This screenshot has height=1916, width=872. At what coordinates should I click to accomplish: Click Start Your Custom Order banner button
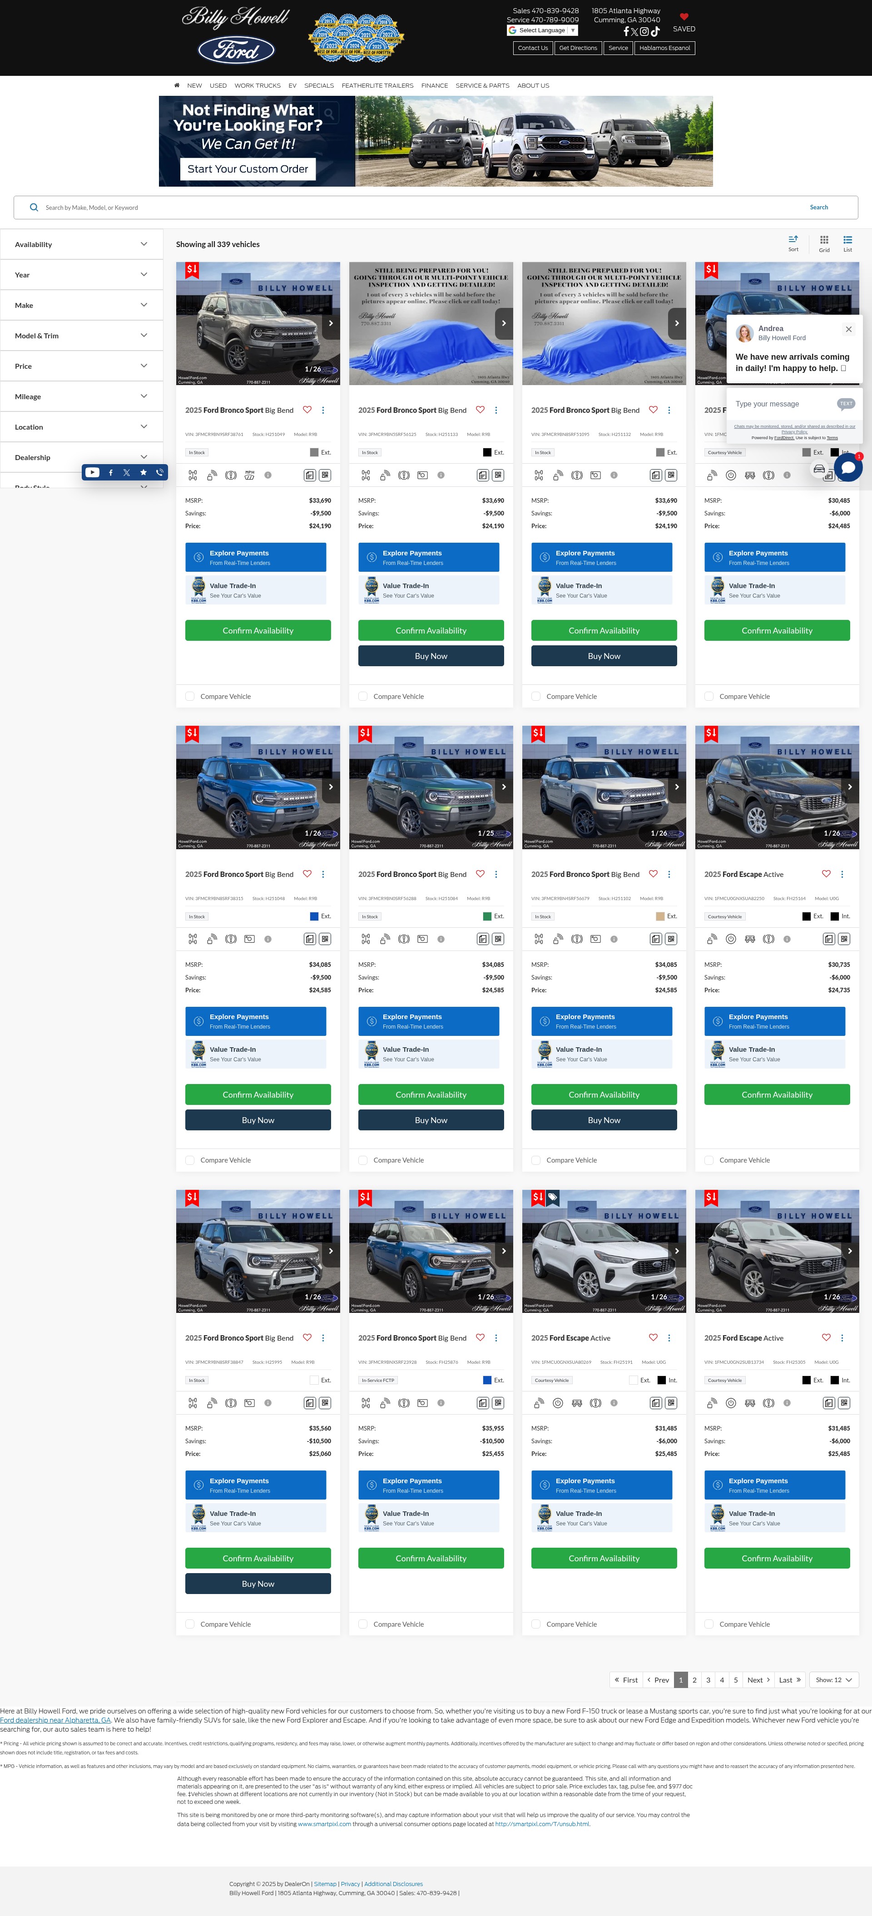click(x=248, y=169)
